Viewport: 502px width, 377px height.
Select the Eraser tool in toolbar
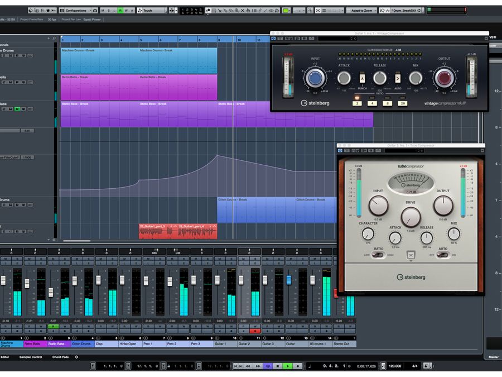click(231, 11)
